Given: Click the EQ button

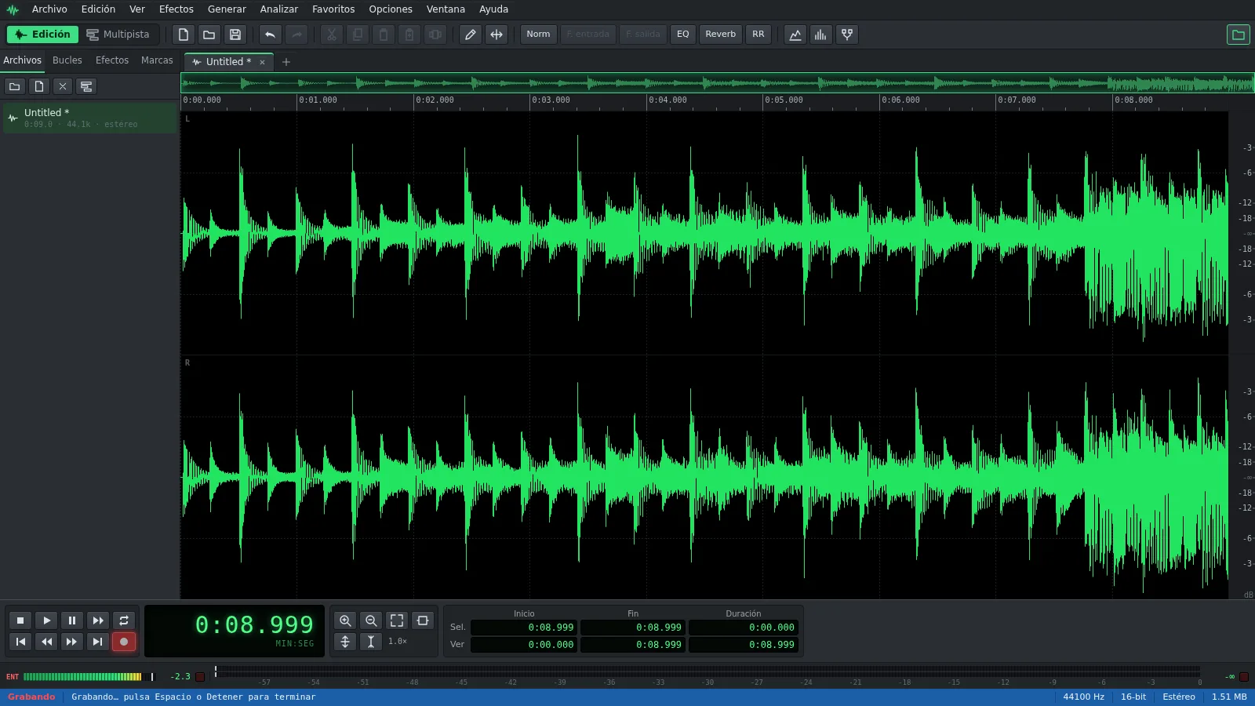Looking at the screenshot, I should click(x=683, y=35).
